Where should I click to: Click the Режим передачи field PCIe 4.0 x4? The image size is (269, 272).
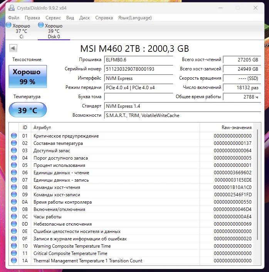coord(139,88)
